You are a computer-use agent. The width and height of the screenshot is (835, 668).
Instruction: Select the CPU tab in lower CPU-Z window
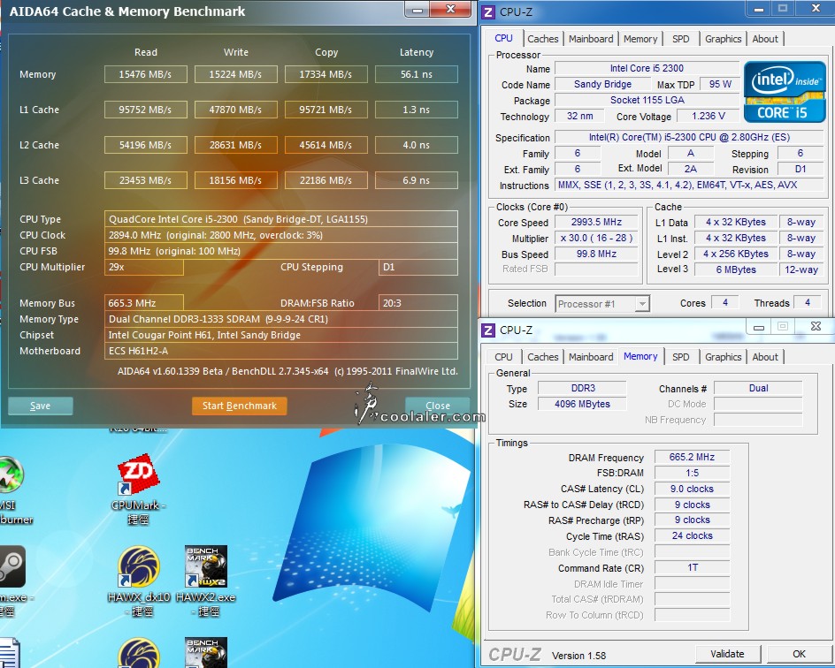coord(503,357)
